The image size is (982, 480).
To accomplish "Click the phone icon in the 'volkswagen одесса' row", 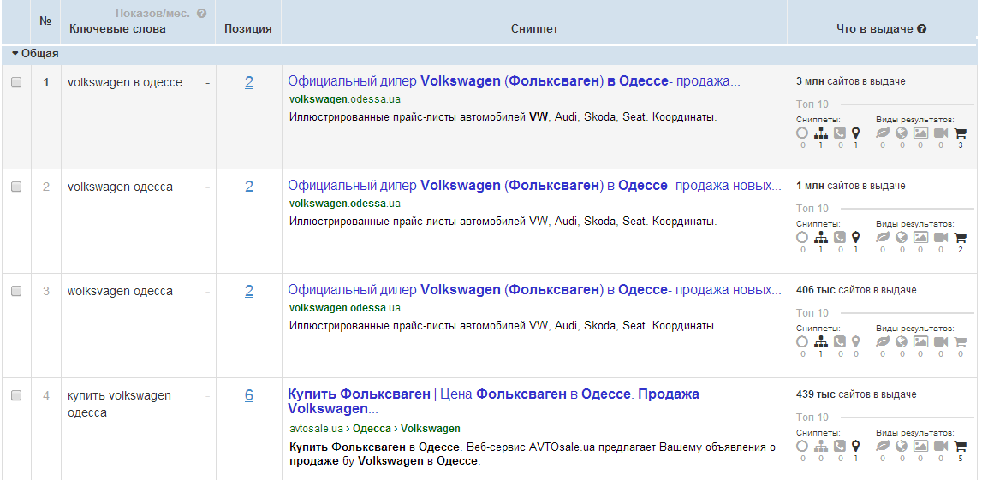I will pos(839,238).
